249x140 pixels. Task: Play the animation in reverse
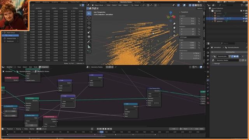[103, 129]
